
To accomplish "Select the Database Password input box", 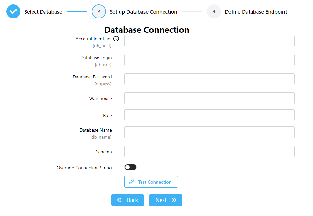I will pyautogui.click(x=209, y=79).
